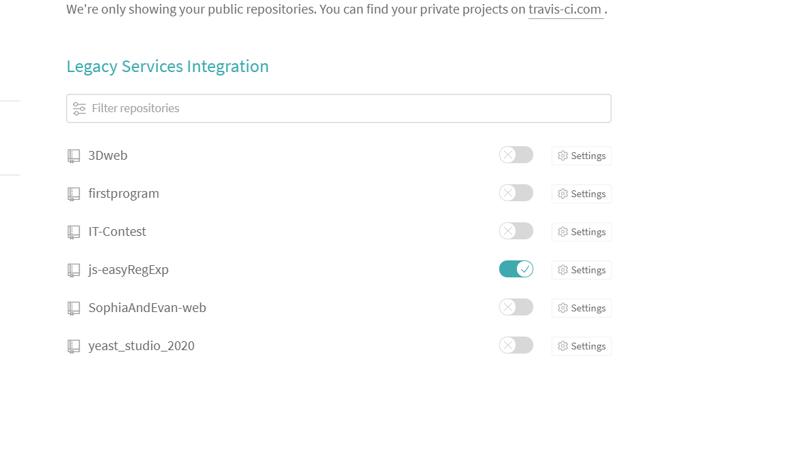The height and width of the screenshot is (463, 790).
Task: Enable the yeast_studio_2020 toggle switch
Action: tap(516, 345)
